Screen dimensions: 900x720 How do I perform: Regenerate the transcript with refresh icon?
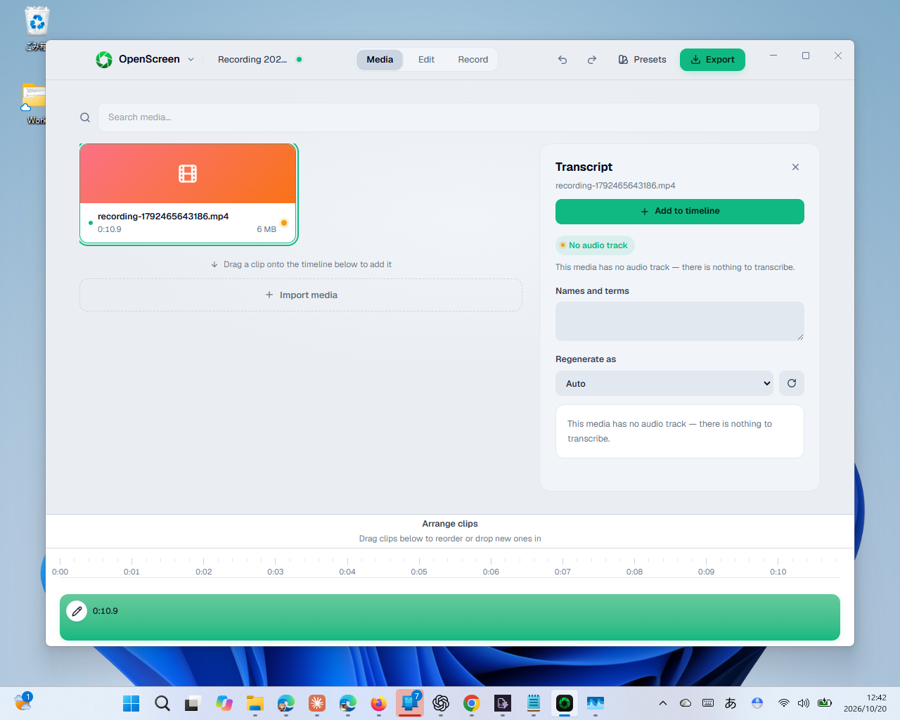792,383
